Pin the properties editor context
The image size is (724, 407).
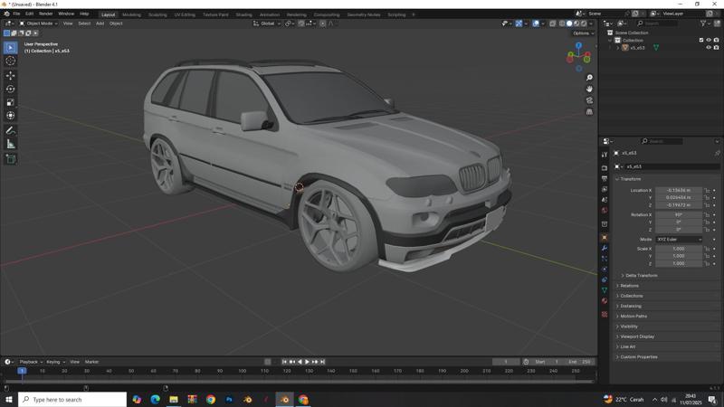pos(717,153)
